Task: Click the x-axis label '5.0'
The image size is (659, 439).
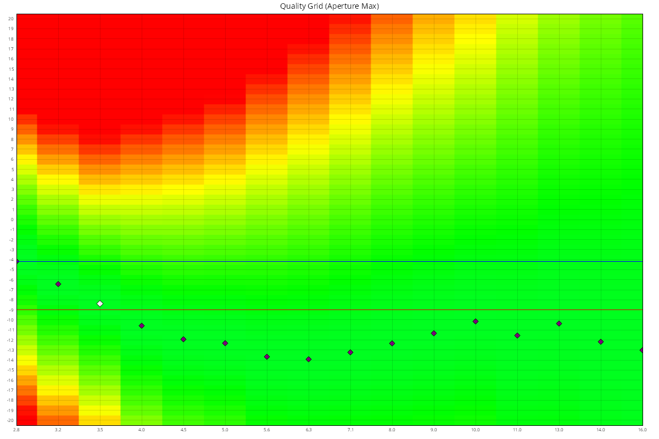Action: [225, 430]
